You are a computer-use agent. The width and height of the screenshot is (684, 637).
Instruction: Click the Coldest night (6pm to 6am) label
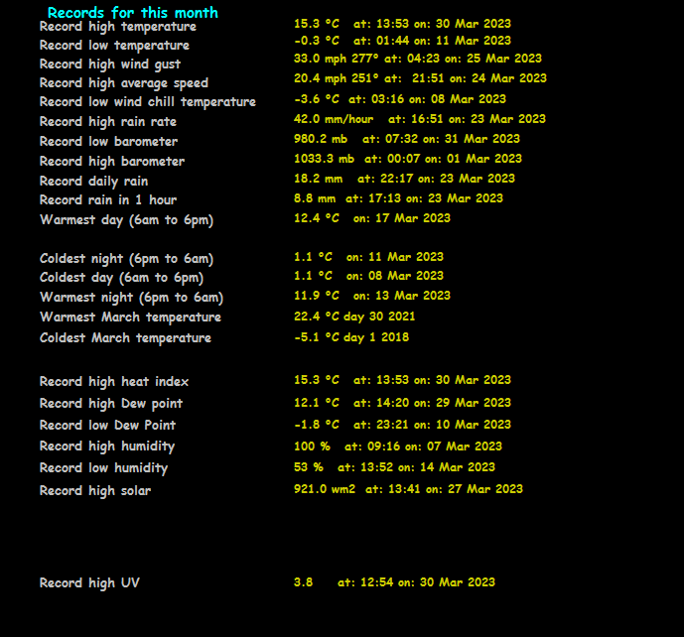[126, 259]
